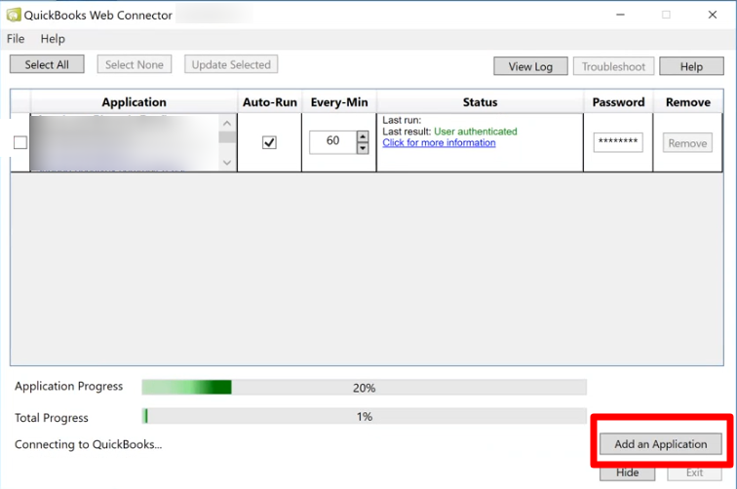Click the Application column header
This screenshot has height=489, width=737.
[x=134, y=102]
